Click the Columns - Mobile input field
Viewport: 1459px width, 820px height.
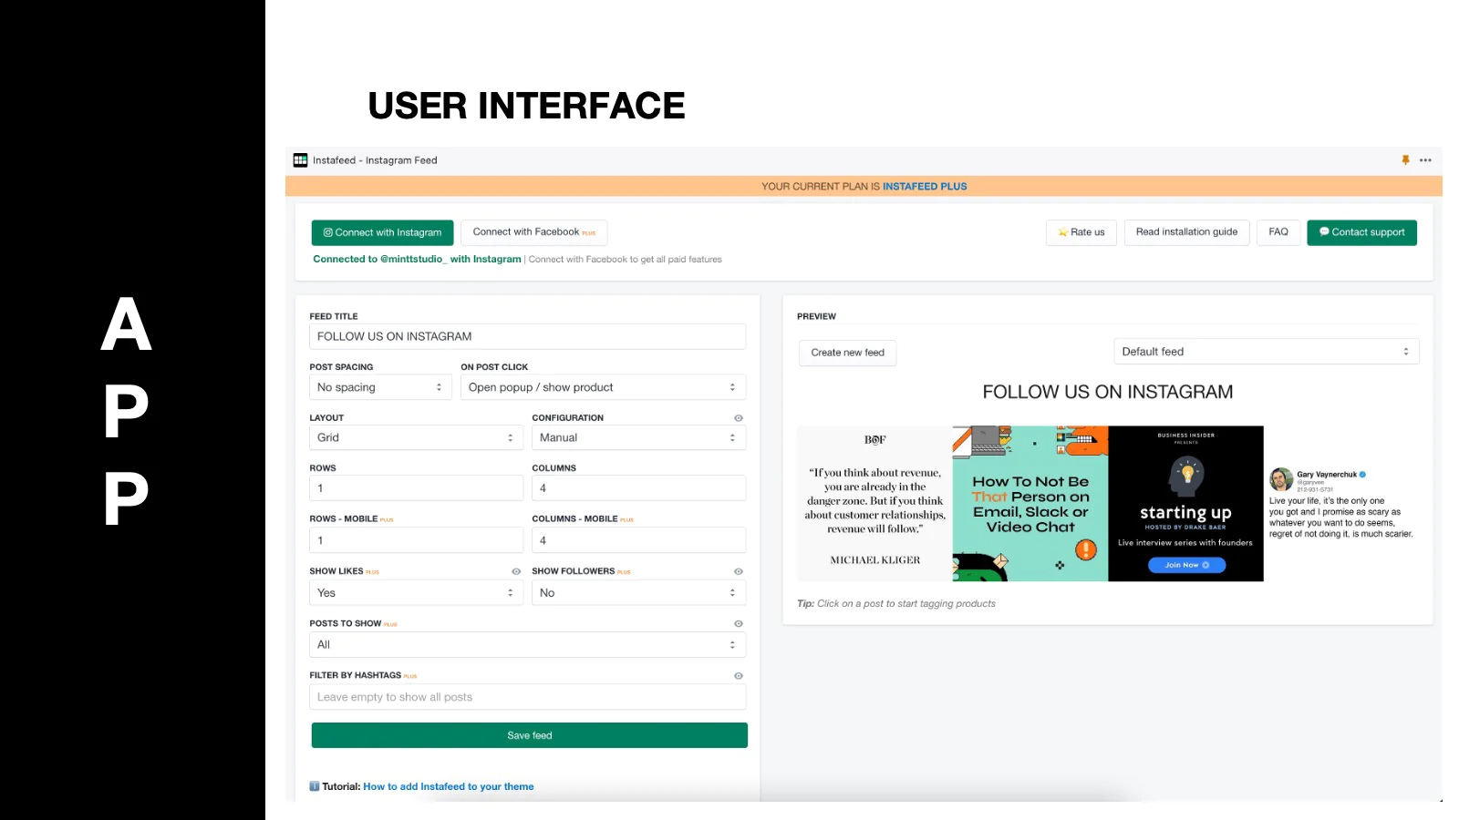pos(638,540)
